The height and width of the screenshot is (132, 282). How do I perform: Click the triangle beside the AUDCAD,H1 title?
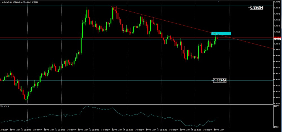(1, 2)
